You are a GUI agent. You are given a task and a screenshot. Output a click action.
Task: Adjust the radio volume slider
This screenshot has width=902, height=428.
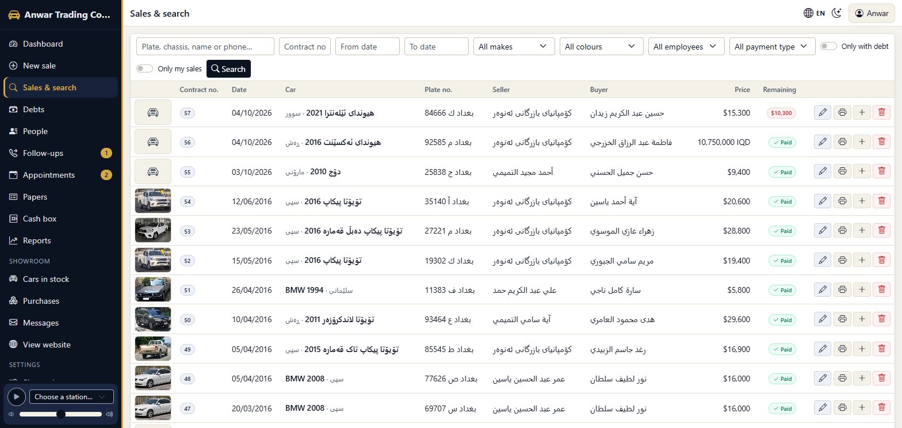pos(60,414)
